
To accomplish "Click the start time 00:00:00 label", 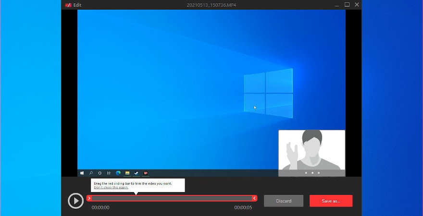I will pos(100,207).
